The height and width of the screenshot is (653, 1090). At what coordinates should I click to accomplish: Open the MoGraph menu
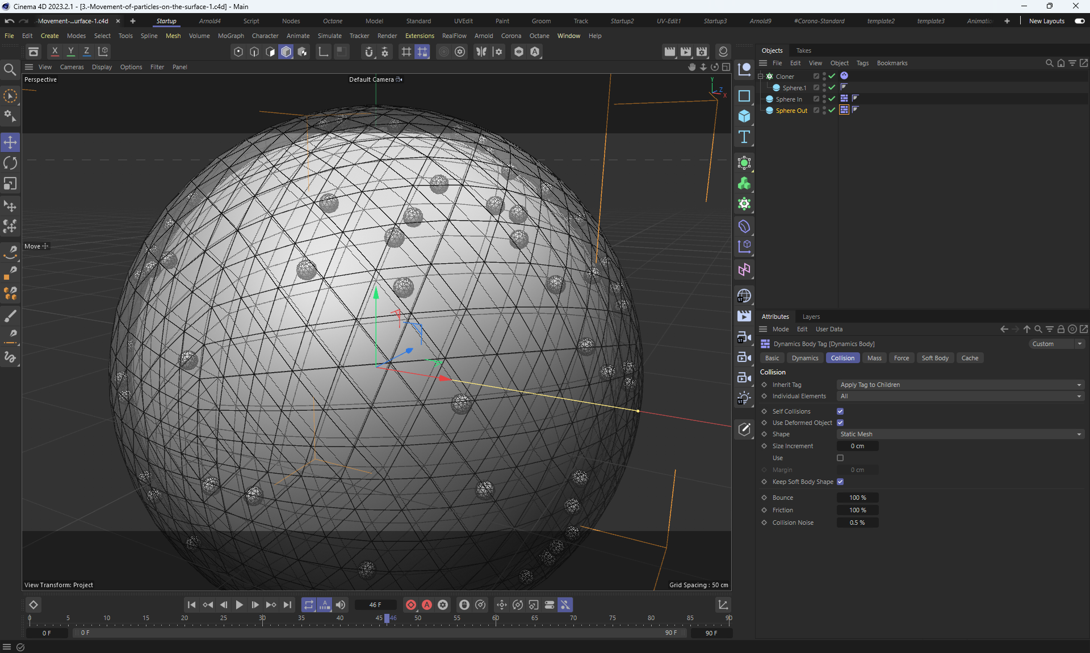[230, 36]
